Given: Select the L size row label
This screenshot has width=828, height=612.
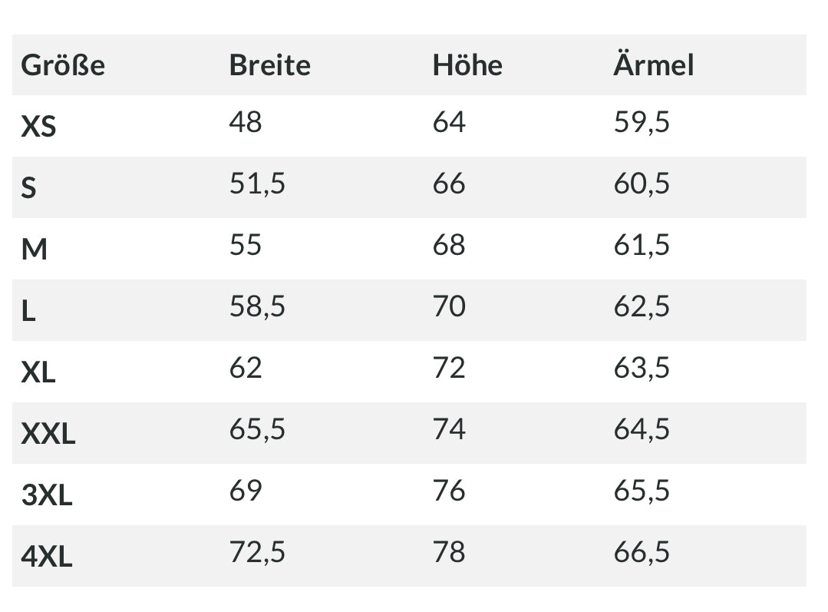Looking at the screenshot, I should click(28, 311).
